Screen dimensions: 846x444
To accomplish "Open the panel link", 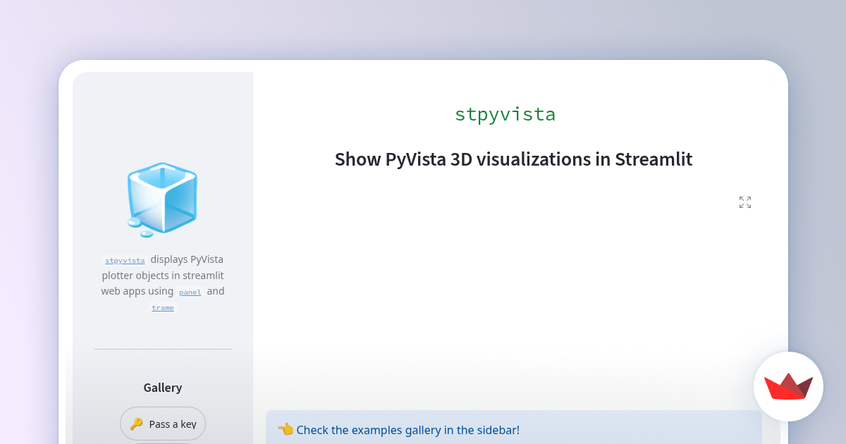I will click(190, 292).
